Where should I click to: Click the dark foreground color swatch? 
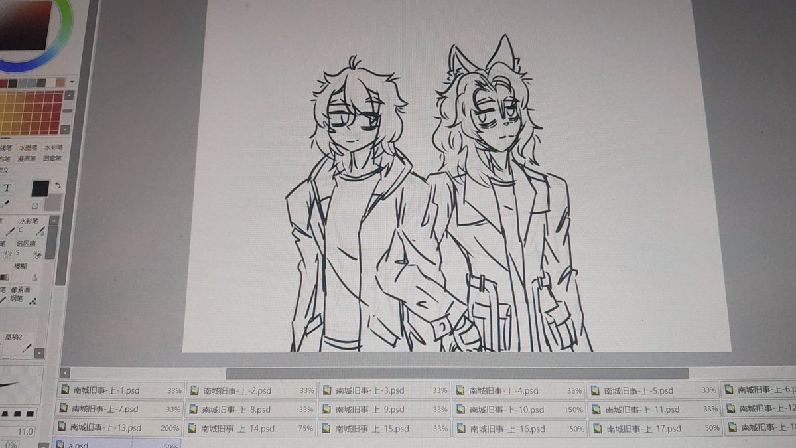click(40, 189)
